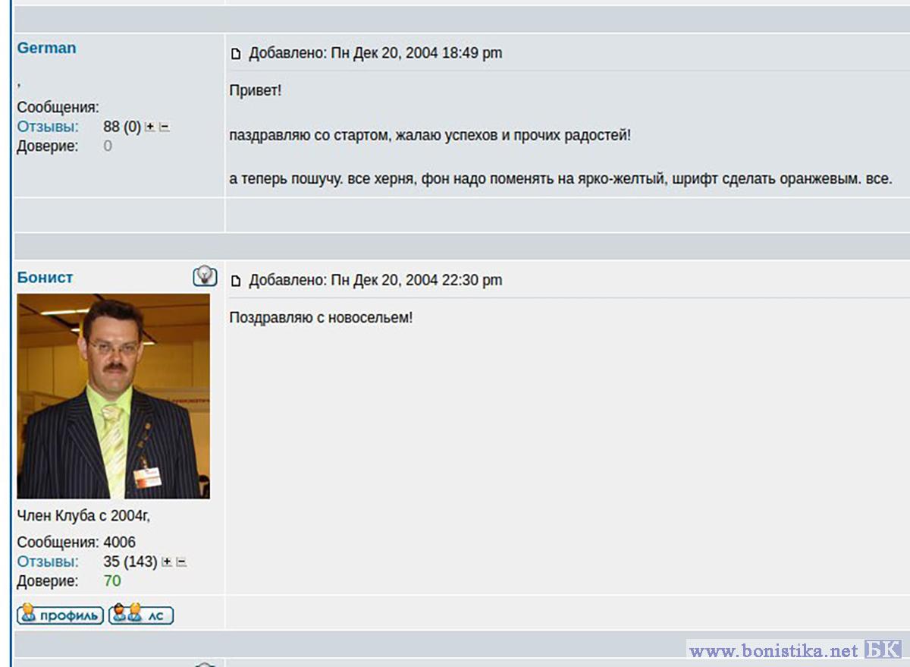The image size is (910, 667).
Task: Click the plus icon beside Бонист's reviews
Action: [167, 562]
